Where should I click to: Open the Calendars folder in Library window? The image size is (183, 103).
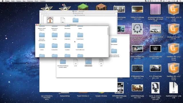pos(67,35)
